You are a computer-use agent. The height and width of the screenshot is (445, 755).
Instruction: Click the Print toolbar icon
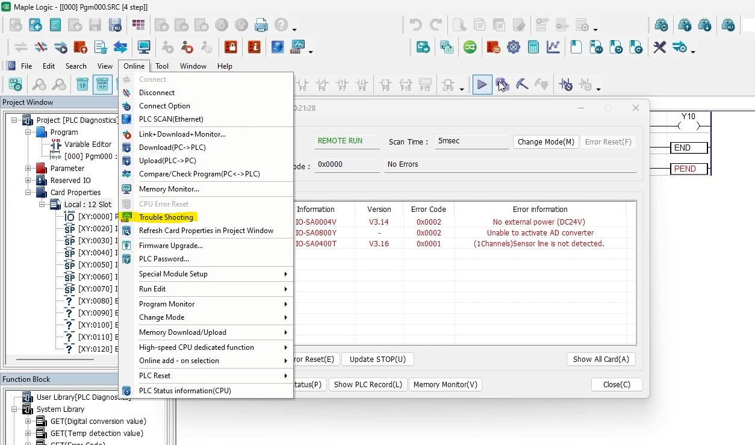(261, 25)
